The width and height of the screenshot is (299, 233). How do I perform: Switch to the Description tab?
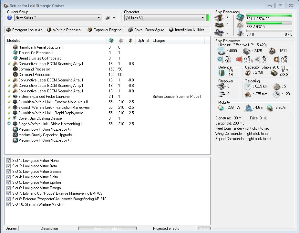pos(49,228)
